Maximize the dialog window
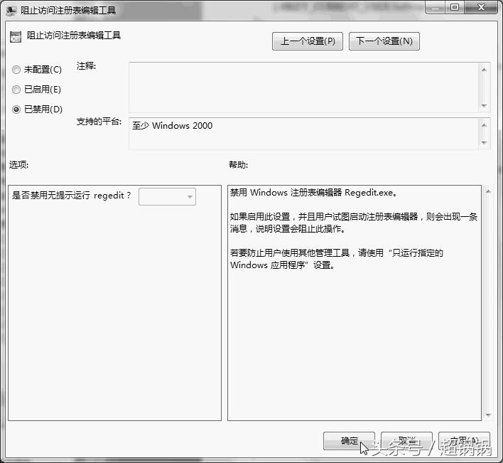This screenshot has width=503, height=463. 455,7
